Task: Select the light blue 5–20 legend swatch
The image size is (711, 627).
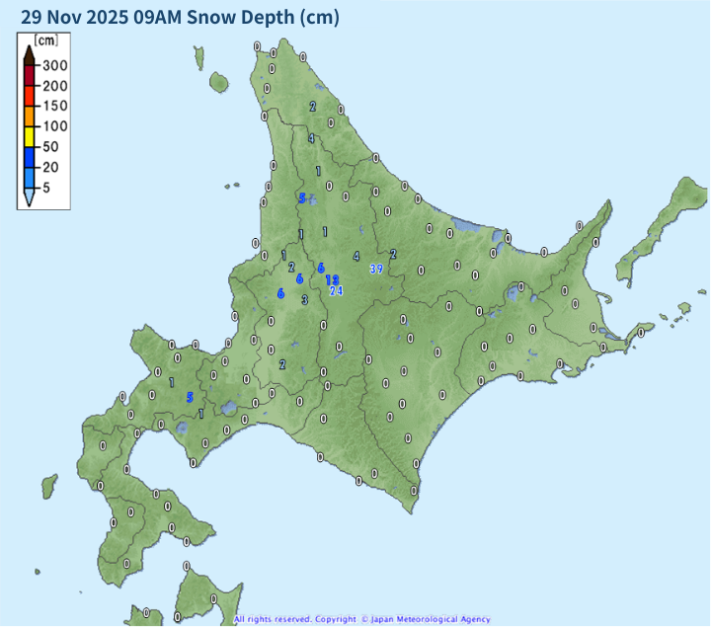Action: coord(30,177)
